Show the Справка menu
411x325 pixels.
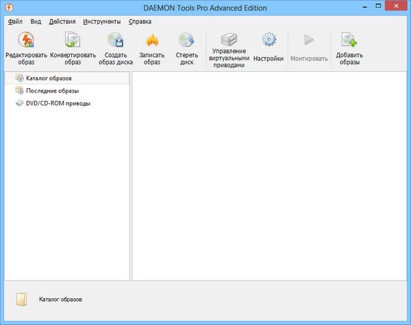140,21
